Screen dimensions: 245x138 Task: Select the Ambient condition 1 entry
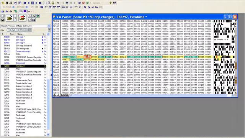[x=23, y=86]
